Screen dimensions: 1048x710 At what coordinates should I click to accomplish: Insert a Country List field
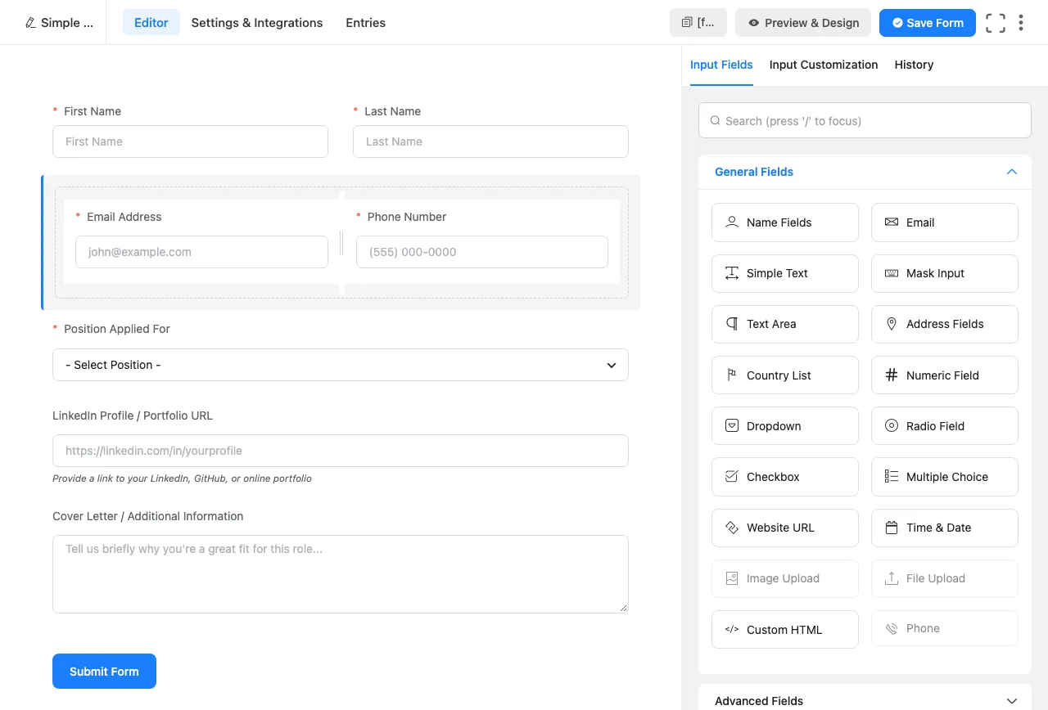pos(785,375)
